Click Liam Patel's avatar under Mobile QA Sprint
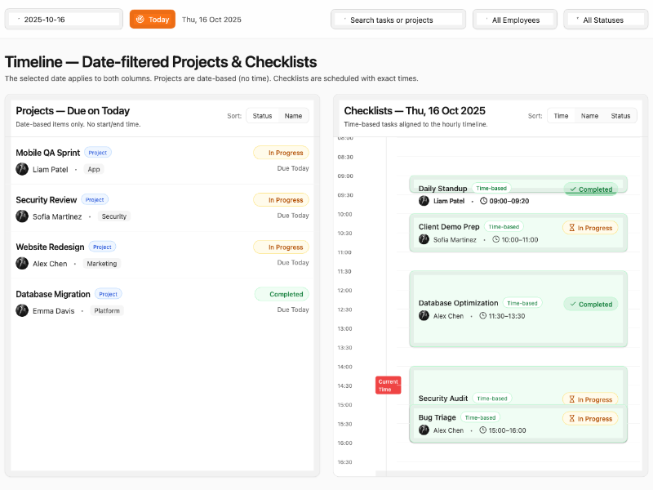653x490 pixels. click(22, 169)
